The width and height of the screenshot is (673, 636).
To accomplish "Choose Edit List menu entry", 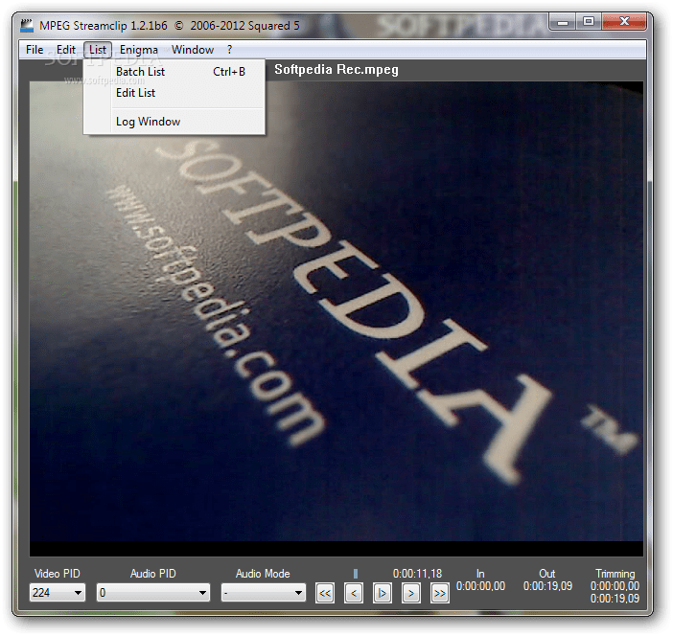I will 174,93.
